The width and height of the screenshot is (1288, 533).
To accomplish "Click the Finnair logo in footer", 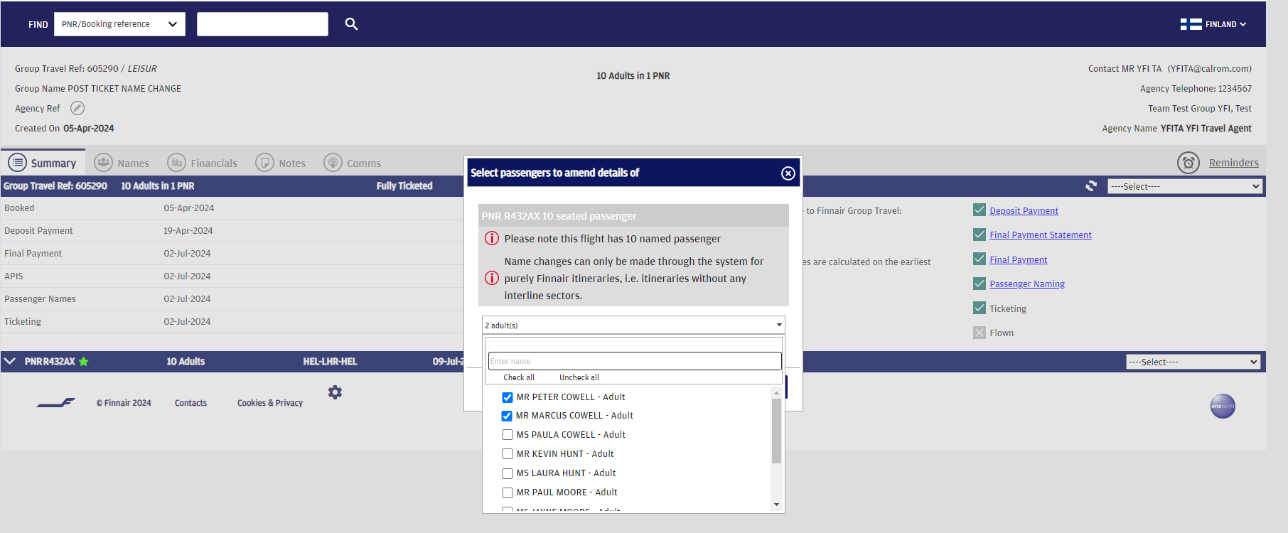I will (x=56, y=403).
